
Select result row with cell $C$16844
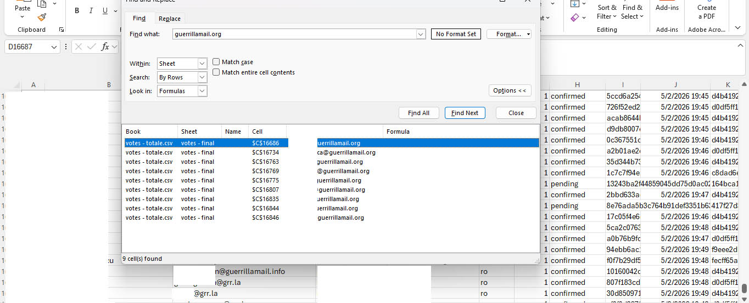tap(331, 208)
